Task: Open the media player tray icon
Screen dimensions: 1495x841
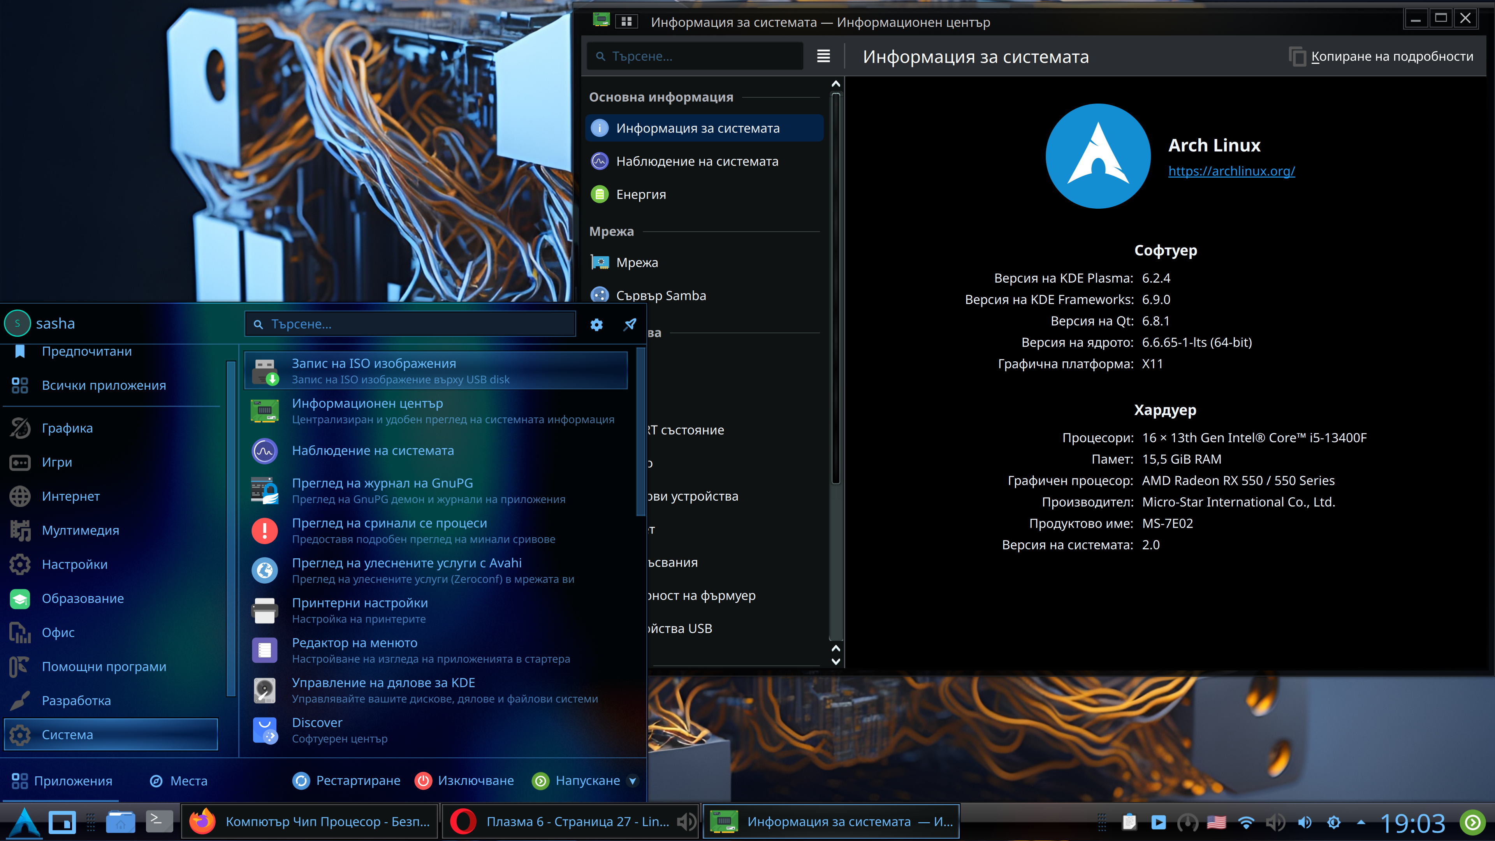Action: coord(1158,822)
